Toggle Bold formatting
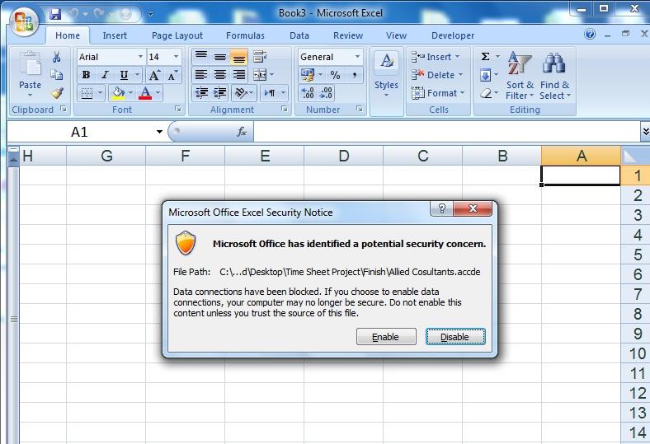This screenshot has width=650, height=444. (87, 75)
